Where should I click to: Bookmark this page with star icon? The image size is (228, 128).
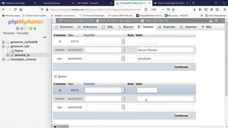[173, 10]
